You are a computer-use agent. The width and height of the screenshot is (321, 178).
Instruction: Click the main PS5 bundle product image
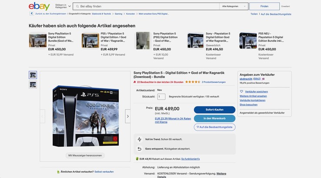click(86, 116)
